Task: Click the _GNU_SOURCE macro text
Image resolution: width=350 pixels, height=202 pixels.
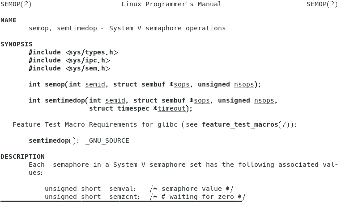Action: [x=107, y=140]
